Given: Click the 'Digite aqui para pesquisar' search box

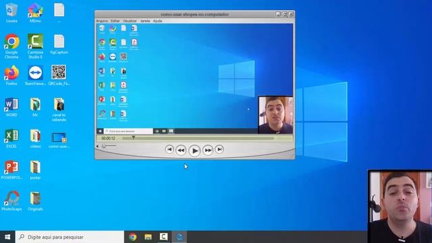Looking at the screenshot, I should pyautogui.click(x=70, y=237).
